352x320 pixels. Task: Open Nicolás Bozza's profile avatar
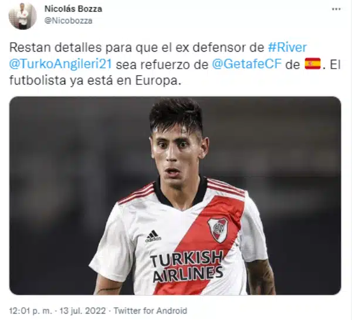(x=22, y=16)
